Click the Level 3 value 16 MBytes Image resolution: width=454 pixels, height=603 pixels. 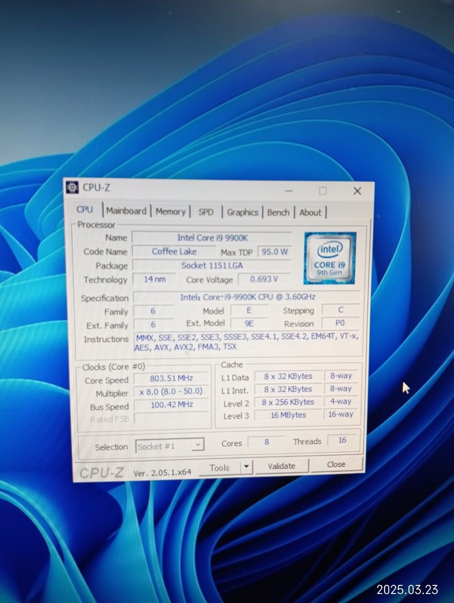point(288,415)
